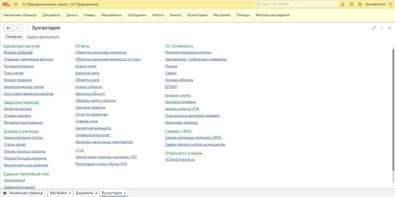Viewport: 395px width, 197px height.
Task: Open the План счетов link
Action: click(x=14, y=73)
